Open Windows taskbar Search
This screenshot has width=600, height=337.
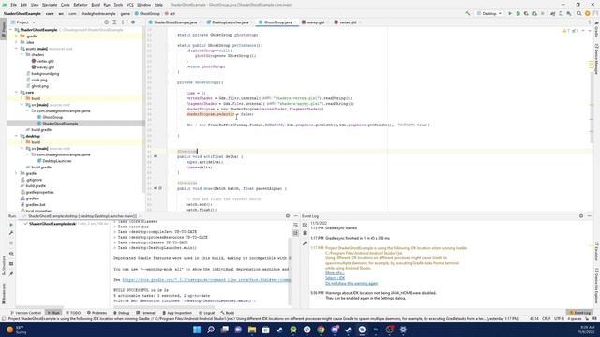pos(211,330)
